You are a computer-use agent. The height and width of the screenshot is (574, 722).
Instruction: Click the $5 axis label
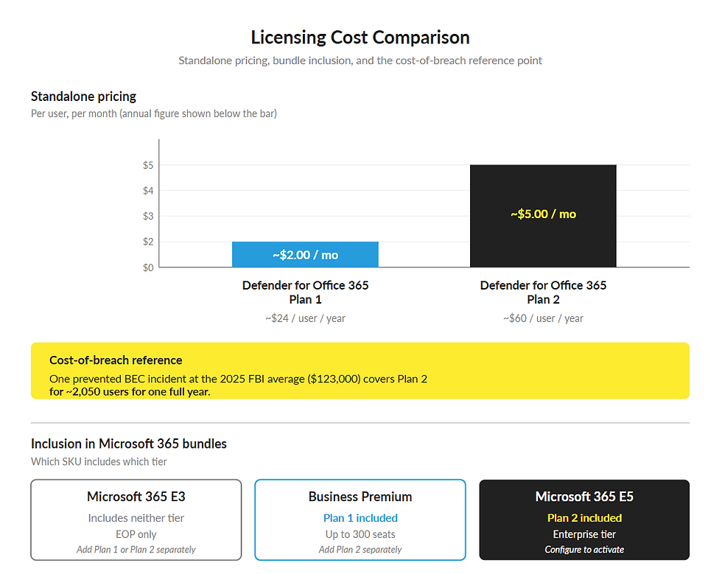pyautogui.click(x=148, y=165)
